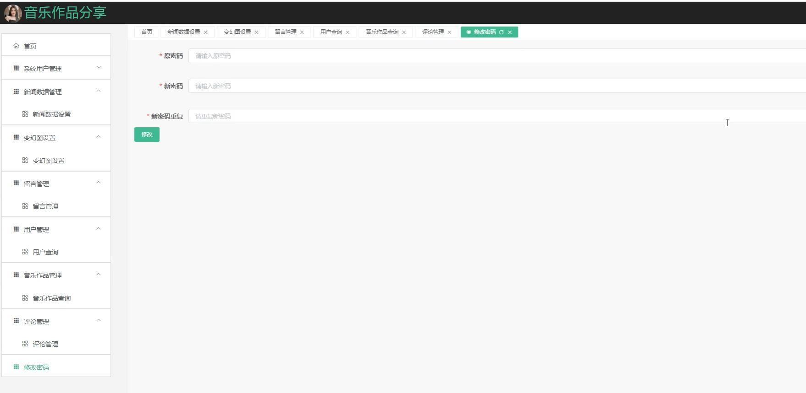Switch to the 首页 tab
The image size is (806, 393).
[x=147, y=32]
